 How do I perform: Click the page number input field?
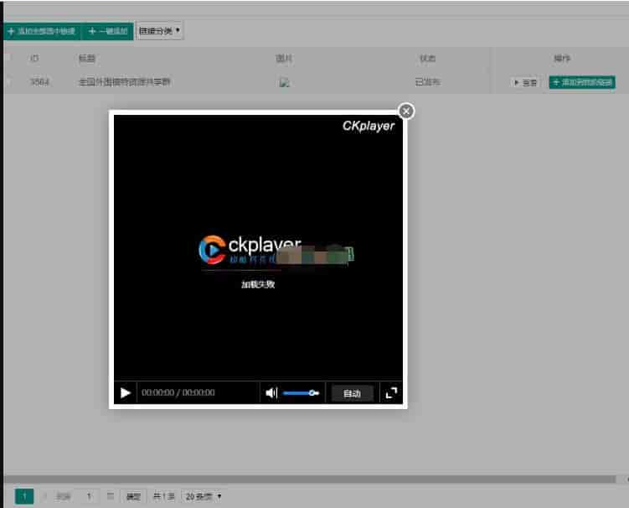[x=89, y=496]
